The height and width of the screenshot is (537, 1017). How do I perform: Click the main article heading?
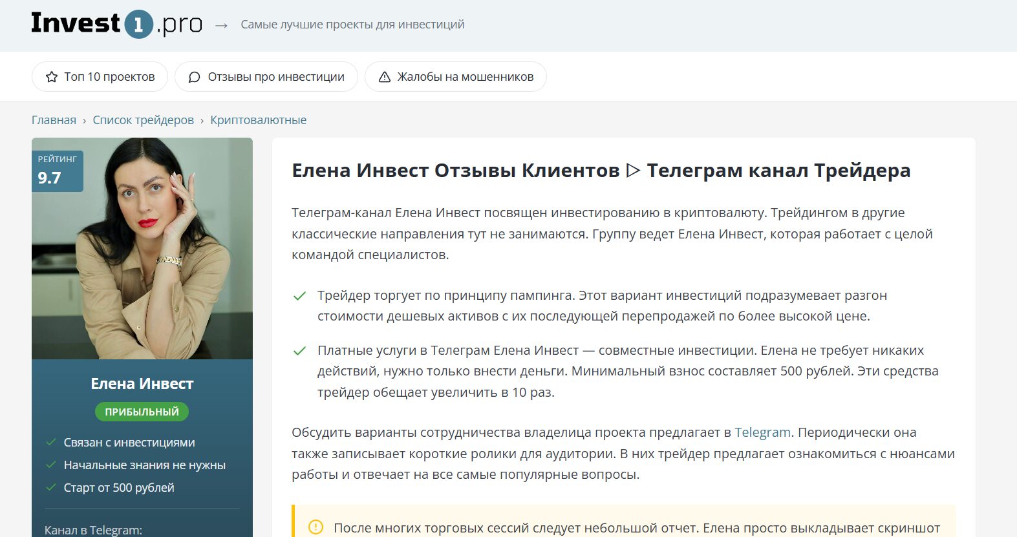tap(601, 171)
